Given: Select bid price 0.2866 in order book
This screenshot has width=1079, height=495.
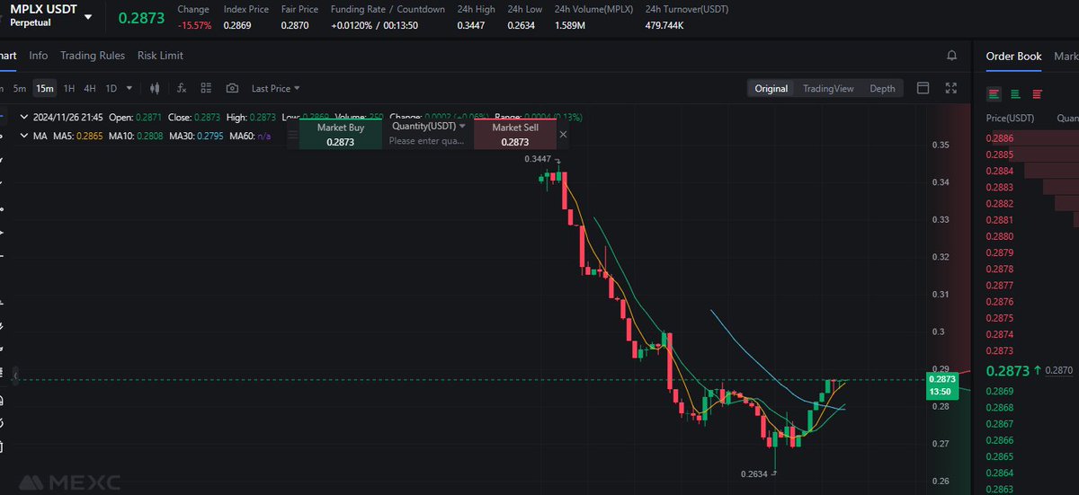Looking at the screenshot, I should [1000, 440].
